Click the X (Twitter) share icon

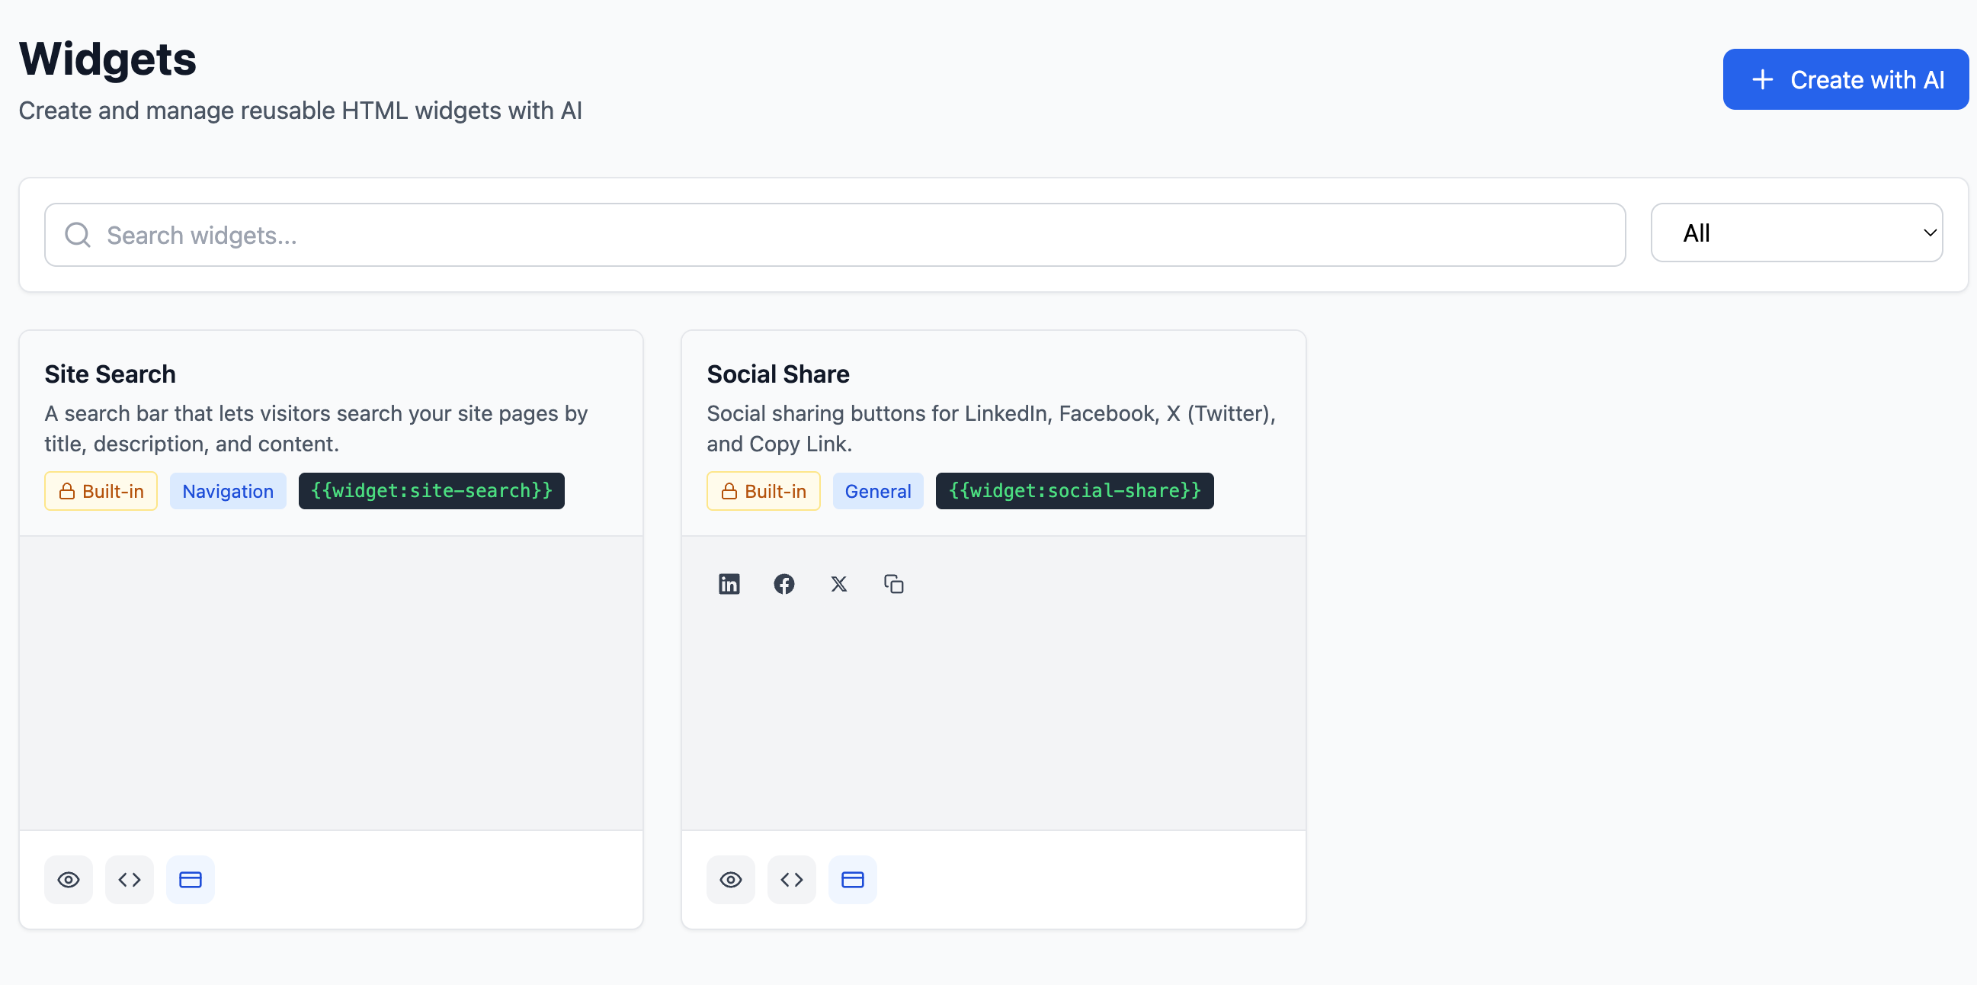tap(838, 584)
